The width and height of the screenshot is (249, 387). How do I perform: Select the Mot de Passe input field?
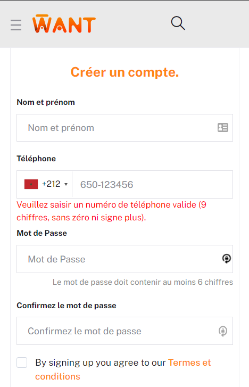point(124,259)
